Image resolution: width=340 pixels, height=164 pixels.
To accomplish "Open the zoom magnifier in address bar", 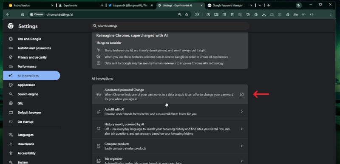I will pyautogui.click(x=179, y=14).
